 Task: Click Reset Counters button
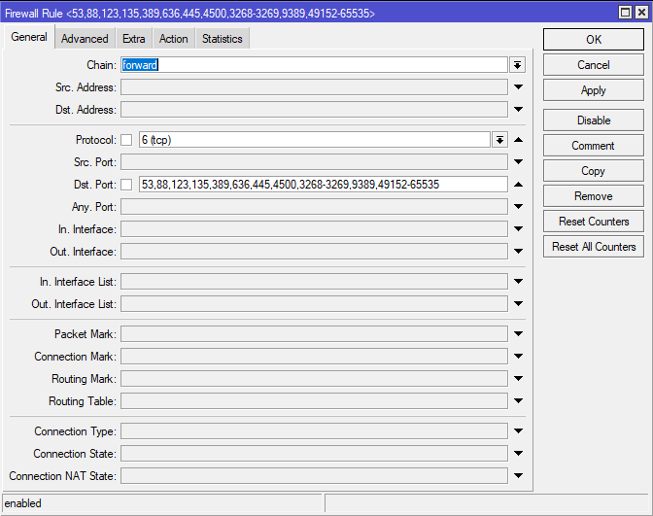(594, 222)
